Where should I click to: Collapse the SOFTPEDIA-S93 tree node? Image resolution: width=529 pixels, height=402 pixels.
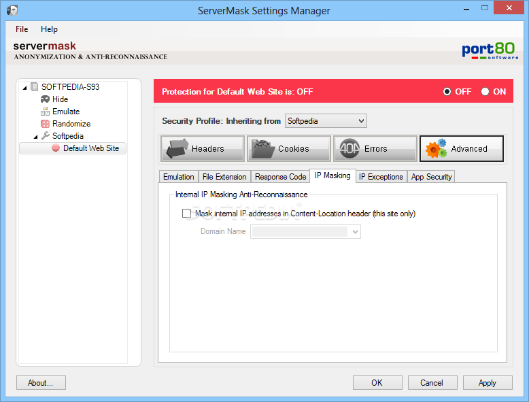pyautogui.click(x=24, y=88)
